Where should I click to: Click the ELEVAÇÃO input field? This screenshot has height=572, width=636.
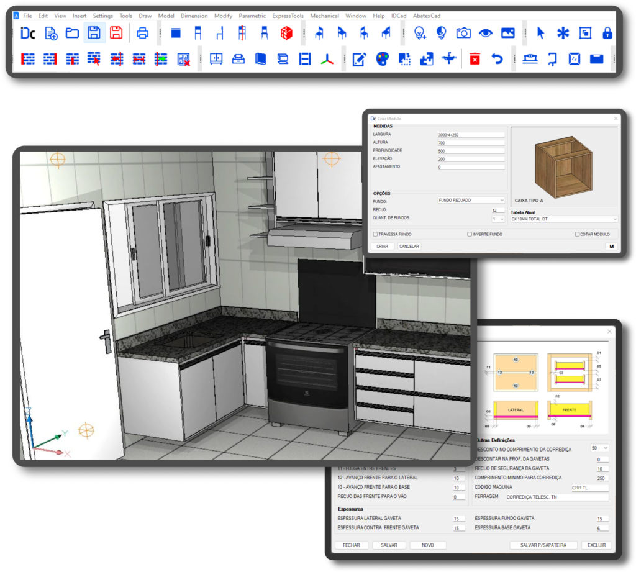click(471, 159)
